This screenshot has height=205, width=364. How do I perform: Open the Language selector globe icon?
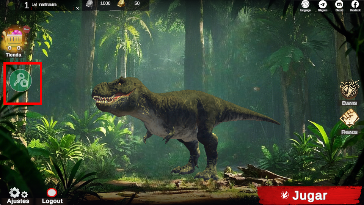[305, 4]
